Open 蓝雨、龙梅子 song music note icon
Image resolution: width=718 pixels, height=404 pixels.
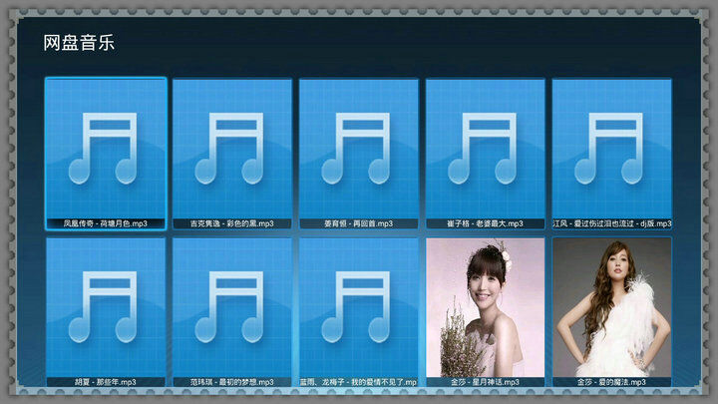(359, 306)
